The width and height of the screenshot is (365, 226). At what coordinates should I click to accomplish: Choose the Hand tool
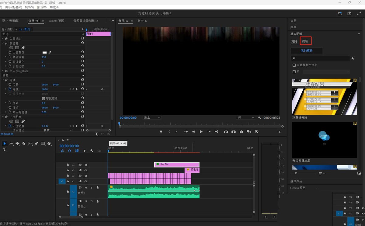click(49, 143)
